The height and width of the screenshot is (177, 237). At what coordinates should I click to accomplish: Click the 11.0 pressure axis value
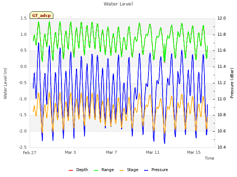(x=221, y=99)
